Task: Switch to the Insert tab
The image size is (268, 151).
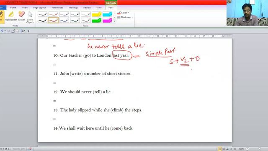Action: (24, 8)
